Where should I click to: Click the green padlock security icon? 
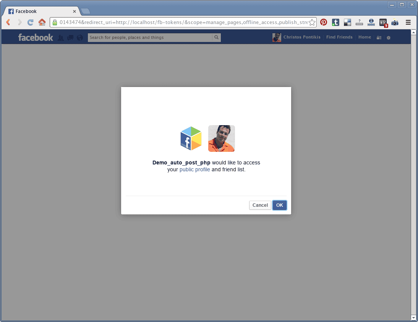click(55, 23)
